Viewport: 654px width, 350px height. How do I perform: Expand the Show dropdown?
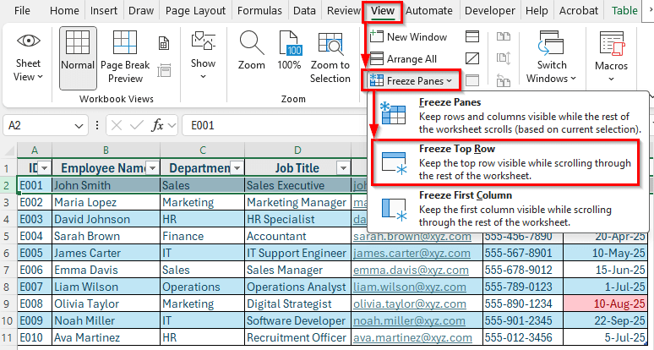203,57
